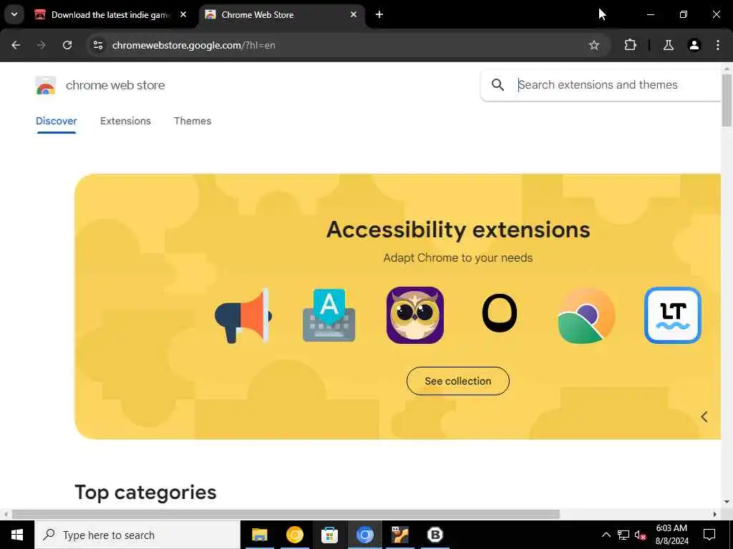
Task: Open the profile avatar icon
Action: coord(694,45)
